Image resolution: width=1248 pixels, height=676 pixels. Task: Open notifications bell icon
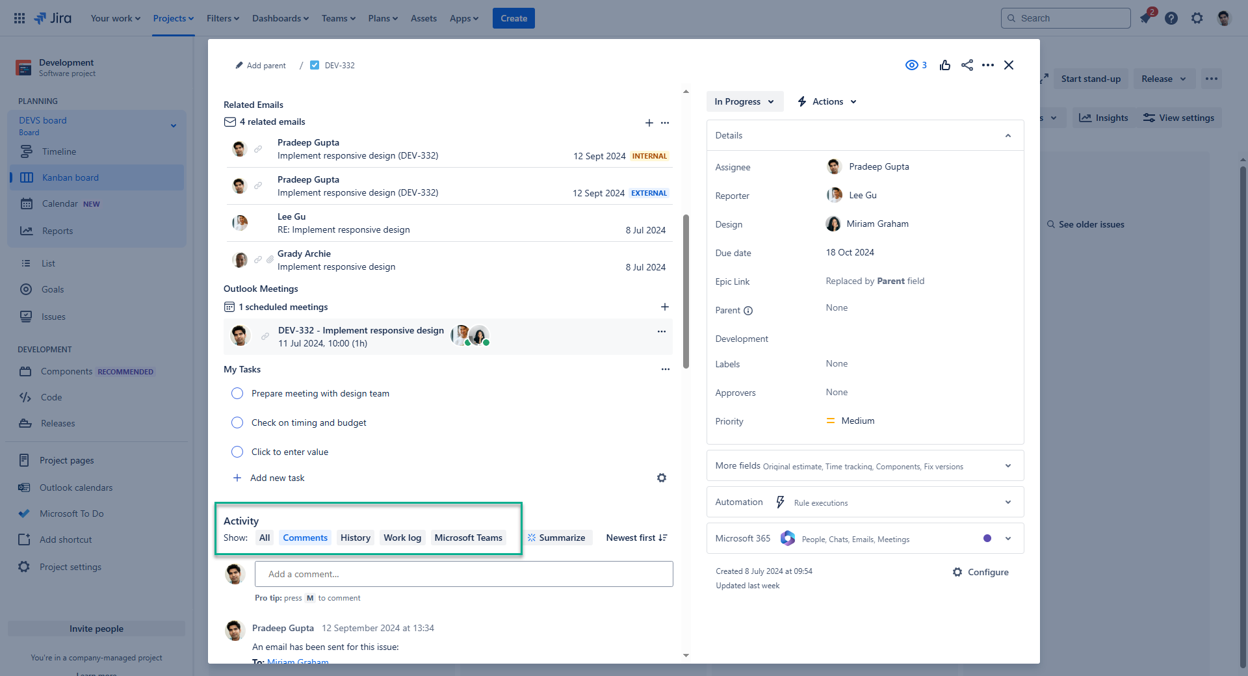1145,18
